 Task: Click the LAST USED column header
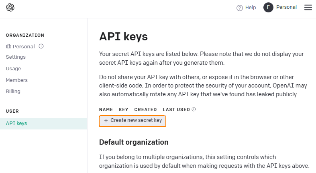click(176, 109)
